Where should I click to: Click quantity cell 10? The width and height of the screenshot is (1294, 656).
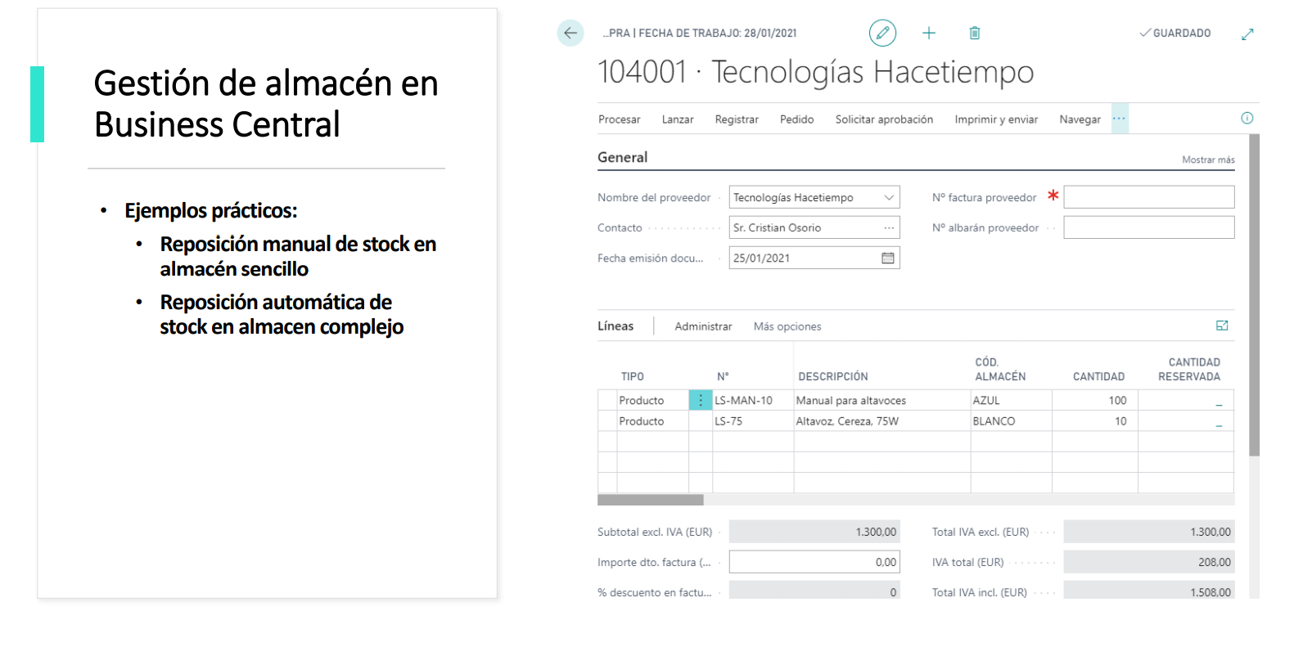coord(1094,421)
